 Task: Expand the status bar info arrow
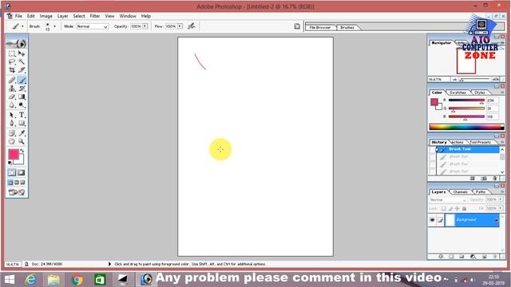[109, 264]
